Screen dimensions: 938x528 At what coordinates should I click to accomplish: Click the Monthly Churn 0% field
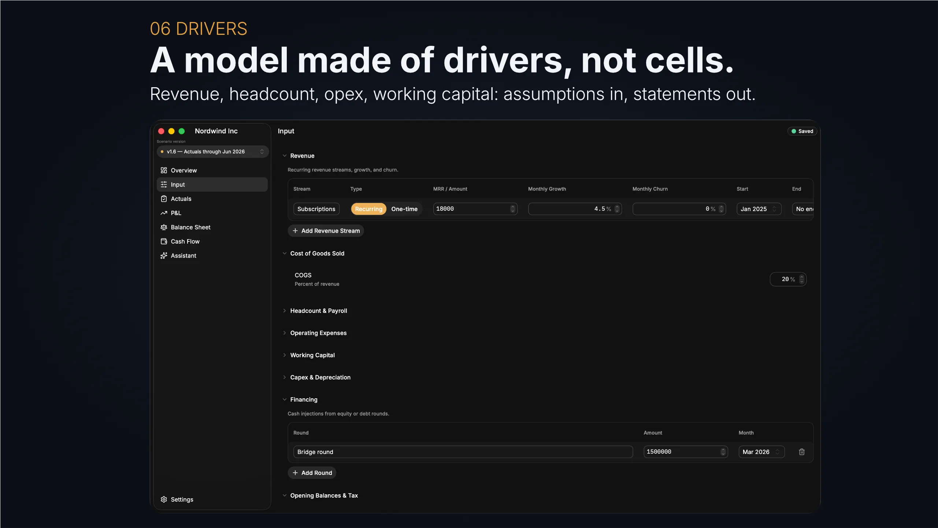(679, 209)
